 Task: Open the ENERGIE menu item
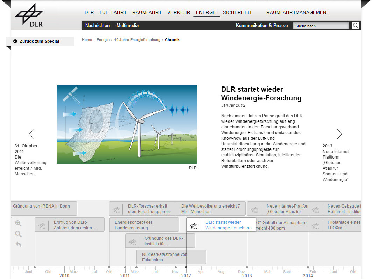(x=206, y=12)
